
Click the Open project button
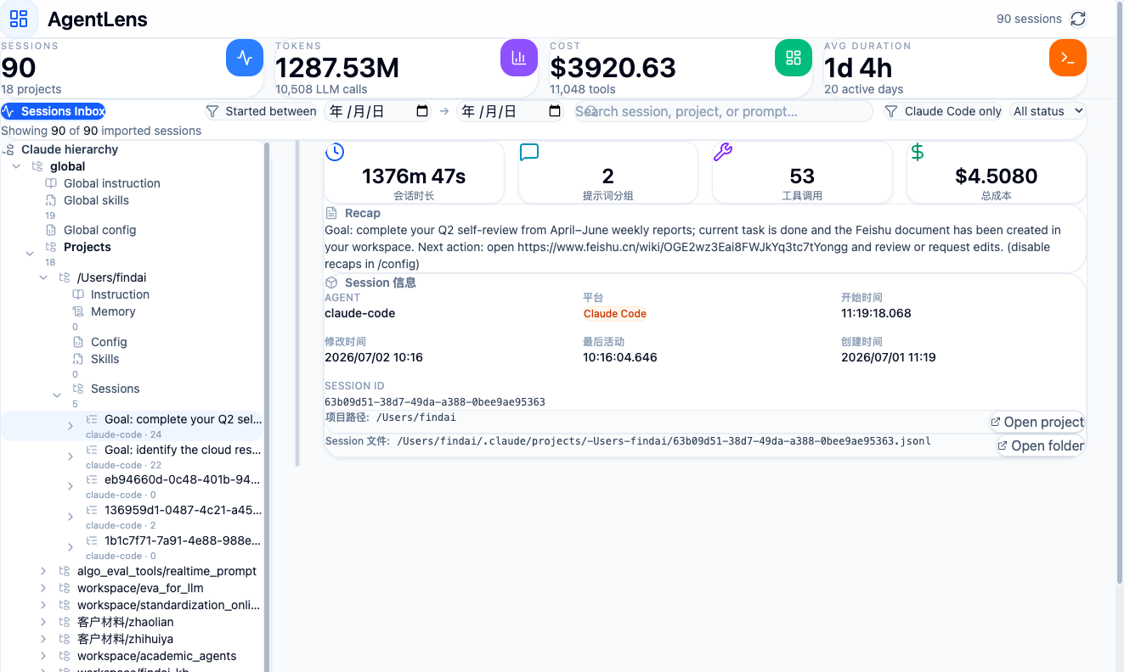click(1037, 422)
